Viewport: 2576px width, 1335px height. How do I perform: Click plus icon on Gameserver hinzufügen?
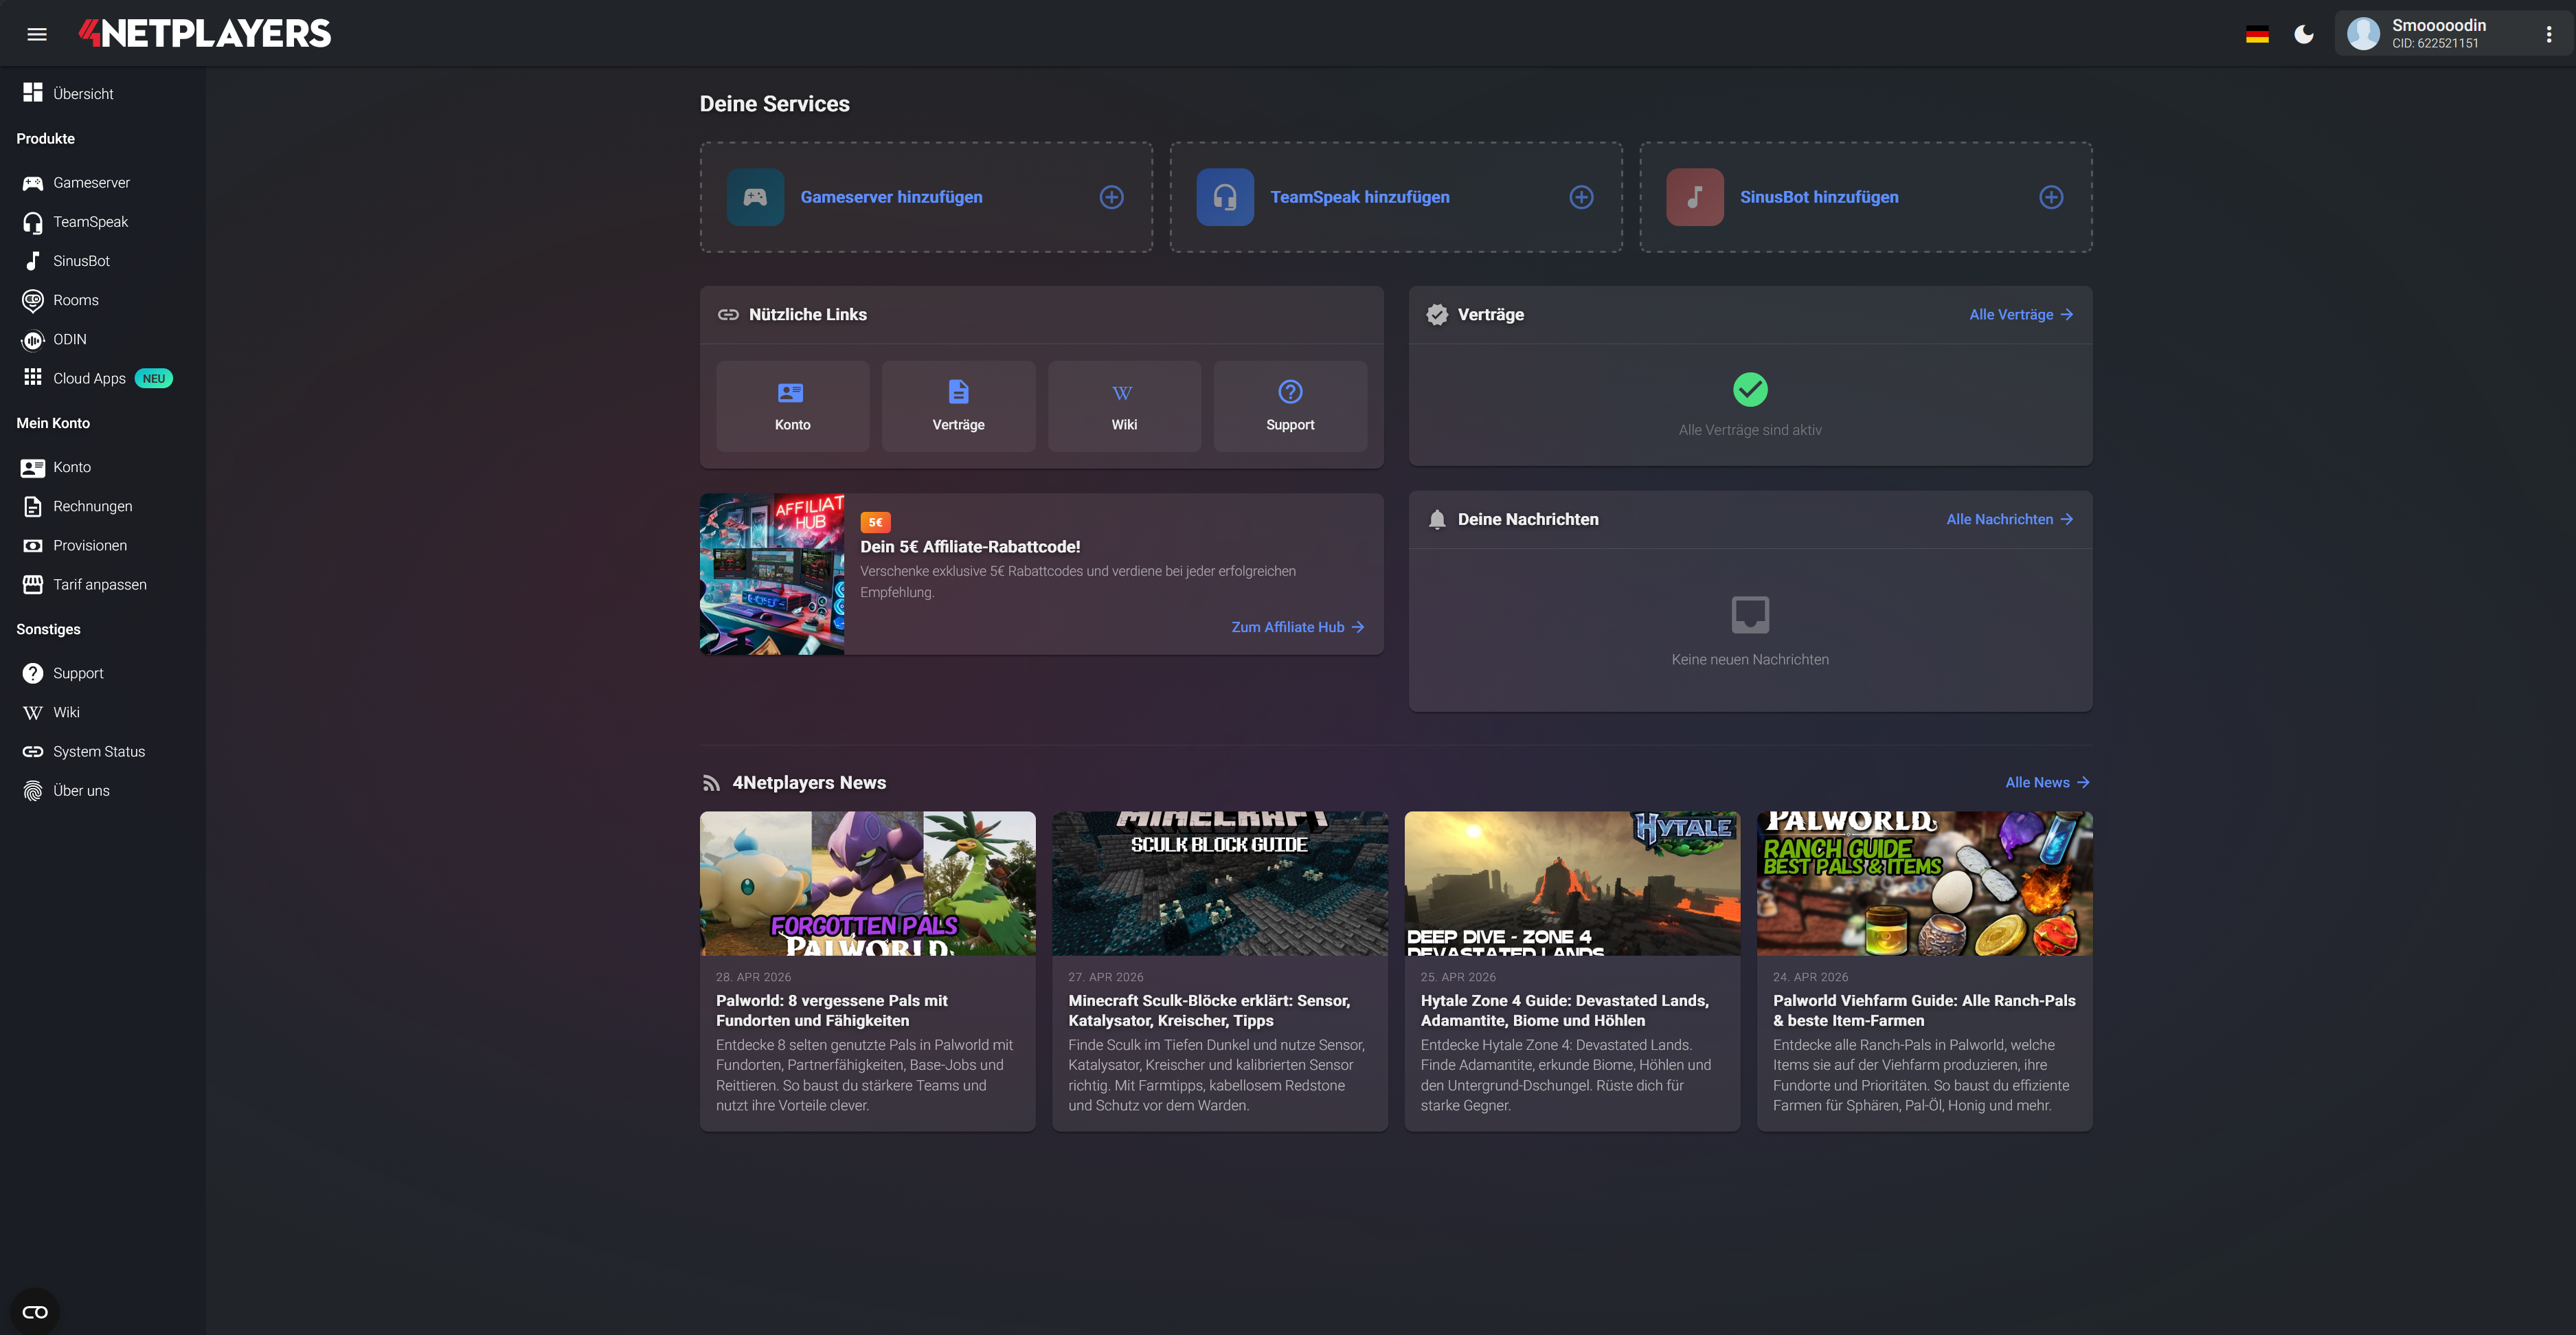click(1111, 197)
